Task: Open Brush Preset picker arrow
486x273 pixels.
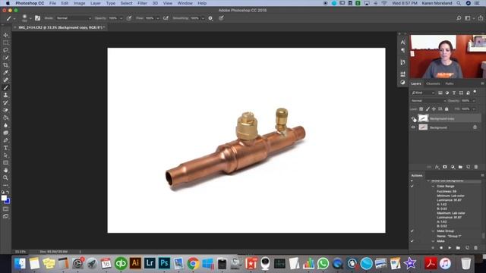Action: pos(30,18)
